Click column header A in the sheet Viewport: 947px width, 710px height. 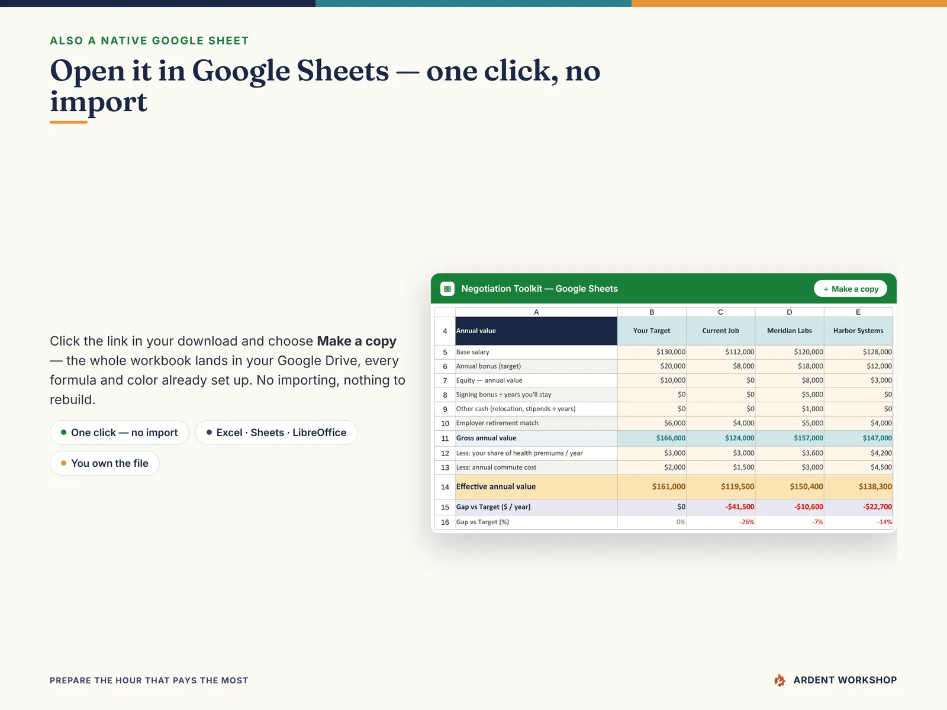point(536,312)
